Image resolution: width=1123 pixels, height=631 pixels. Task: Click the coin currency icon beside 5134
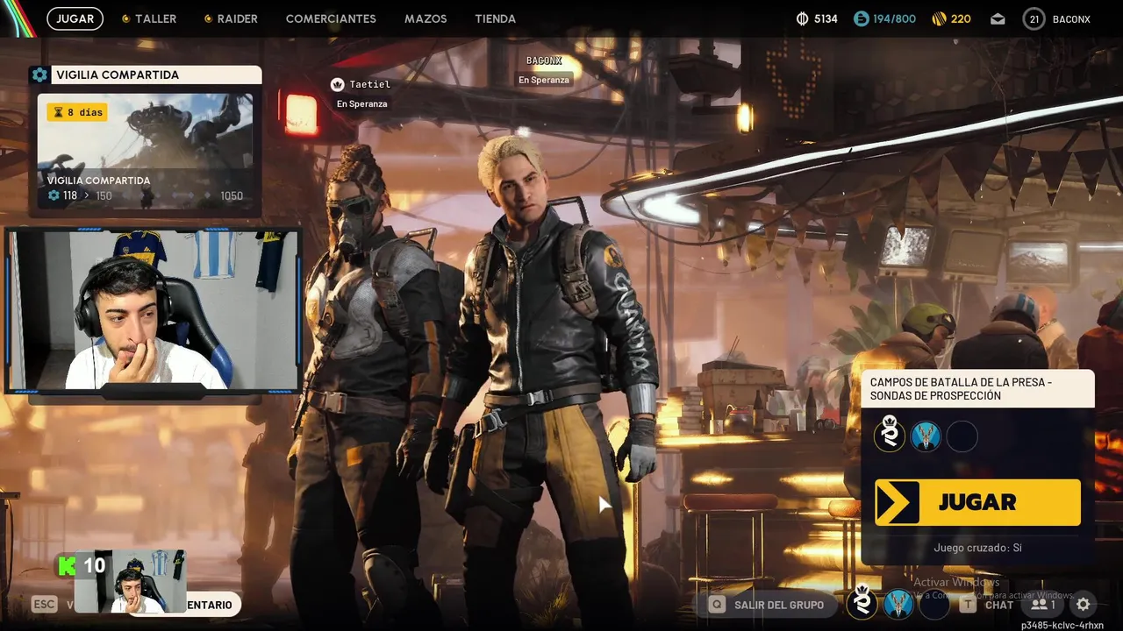802,18
